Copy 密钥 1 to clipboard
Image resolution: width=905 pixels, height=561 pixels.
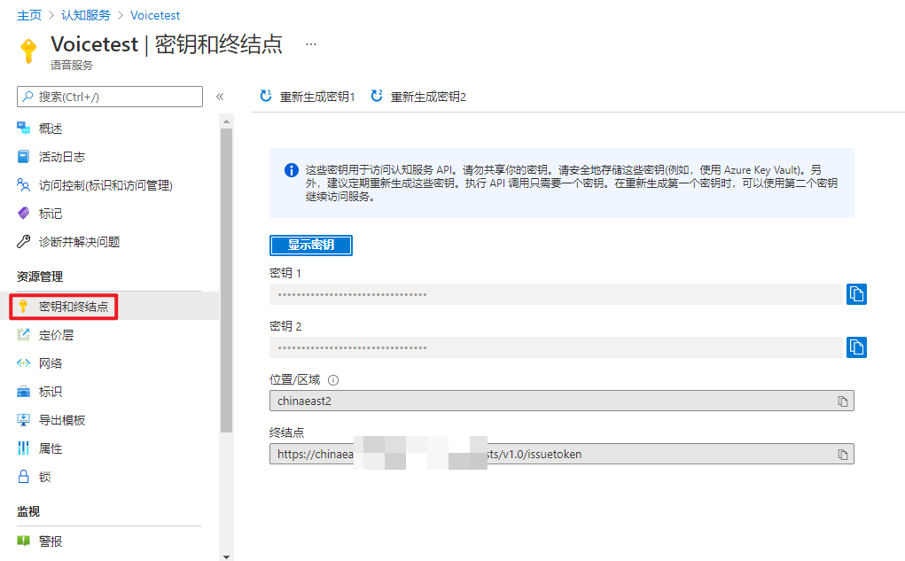click(856, 293)
